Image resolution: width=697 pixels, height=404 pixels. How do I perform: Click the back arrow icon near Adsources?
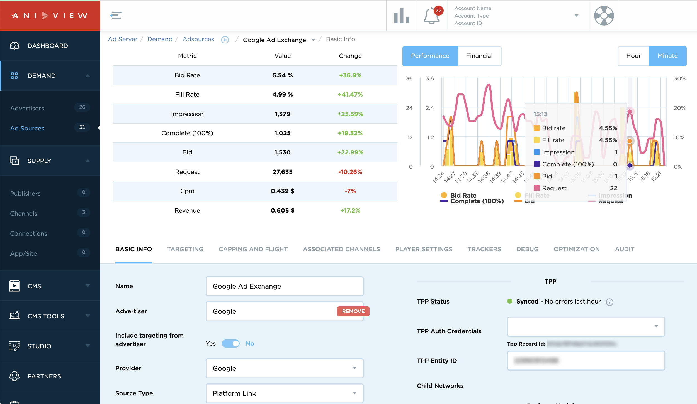(225, 40)
